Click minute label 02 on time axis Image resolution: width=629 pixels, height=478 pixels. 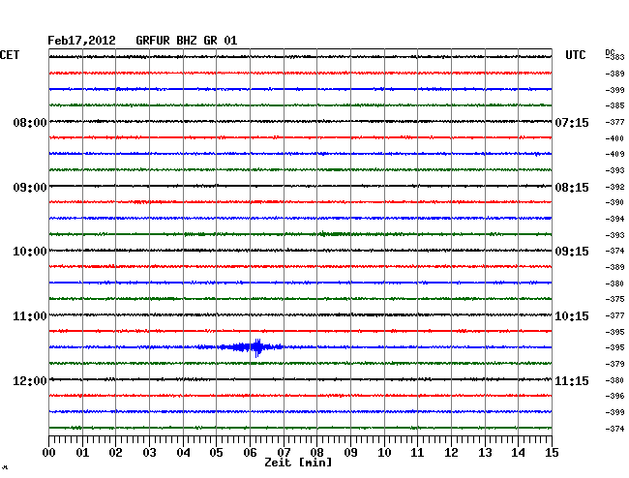pyautogui.click(x=115, y=453)
